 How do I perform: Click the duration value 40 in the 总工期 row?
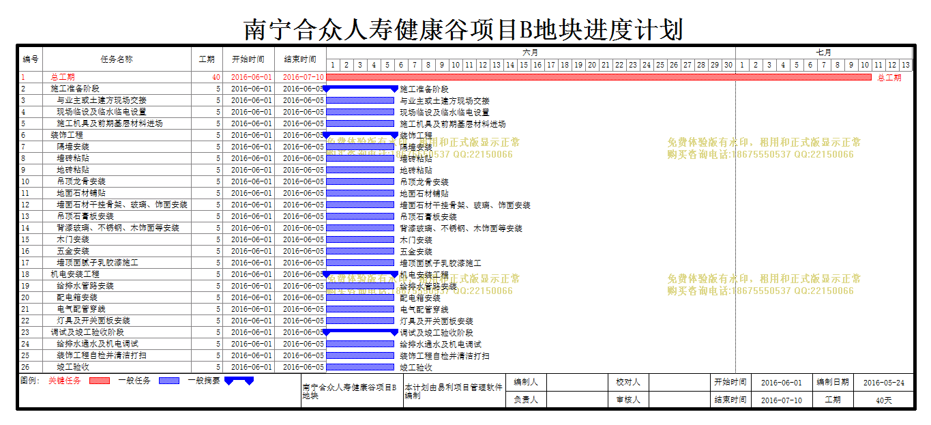coord(216,77)
